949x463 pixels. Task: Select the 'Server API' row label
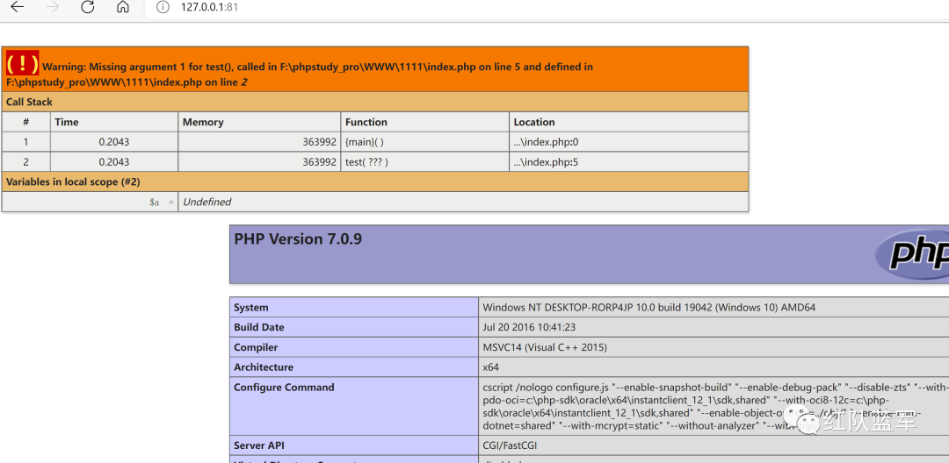tap(259, 445)
